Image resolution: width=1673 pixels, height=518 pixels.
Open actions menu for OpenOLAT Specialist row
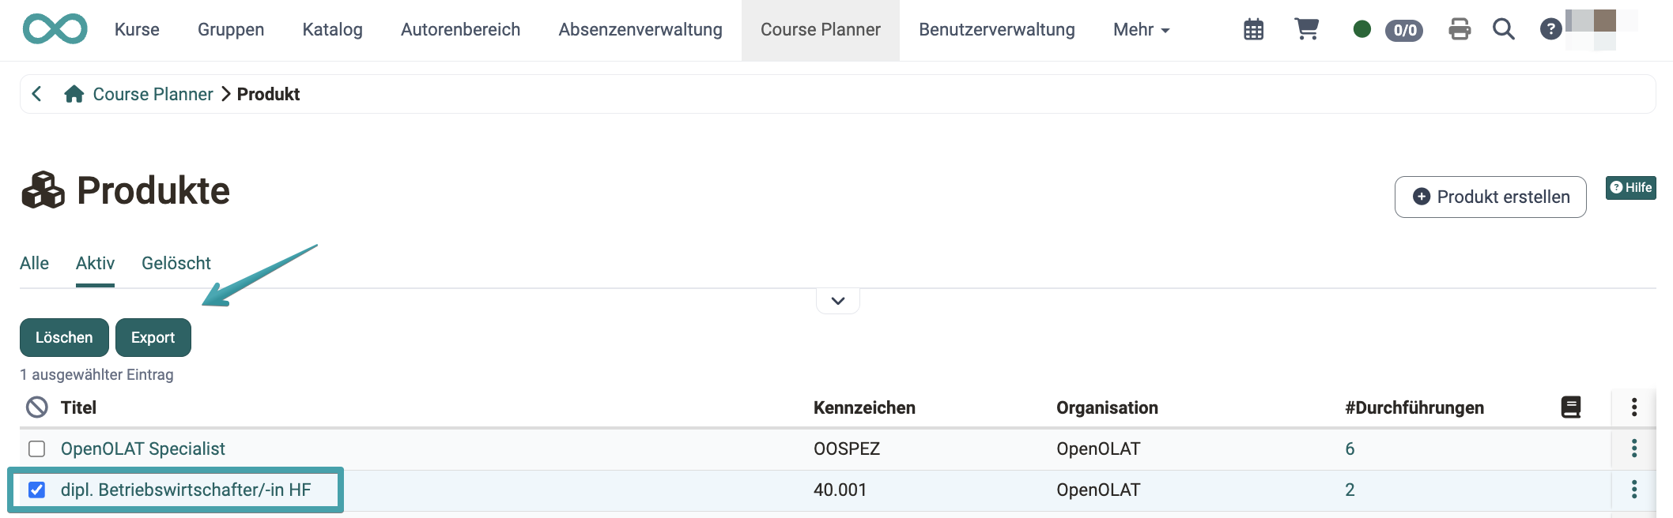(x=1634, y=449)
